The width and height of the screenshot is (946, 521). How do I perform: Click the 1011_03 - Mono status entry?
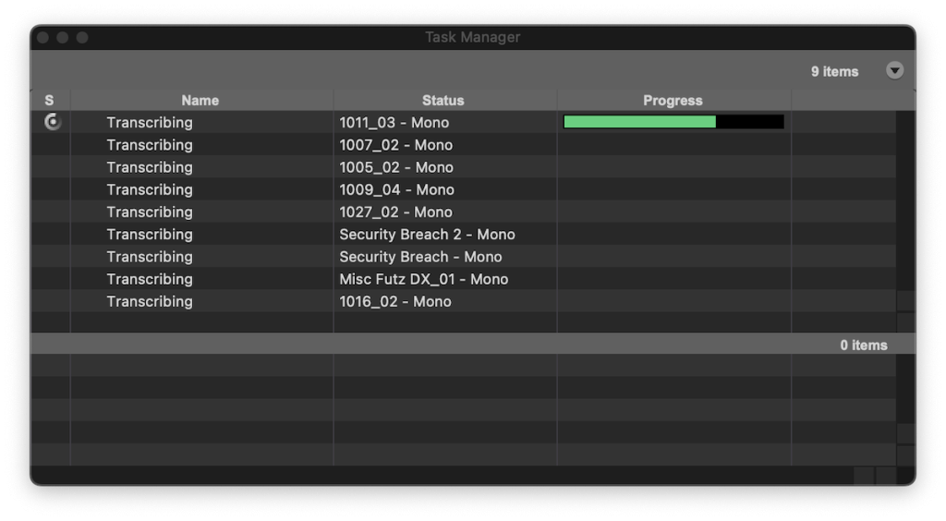pos(394,122)
